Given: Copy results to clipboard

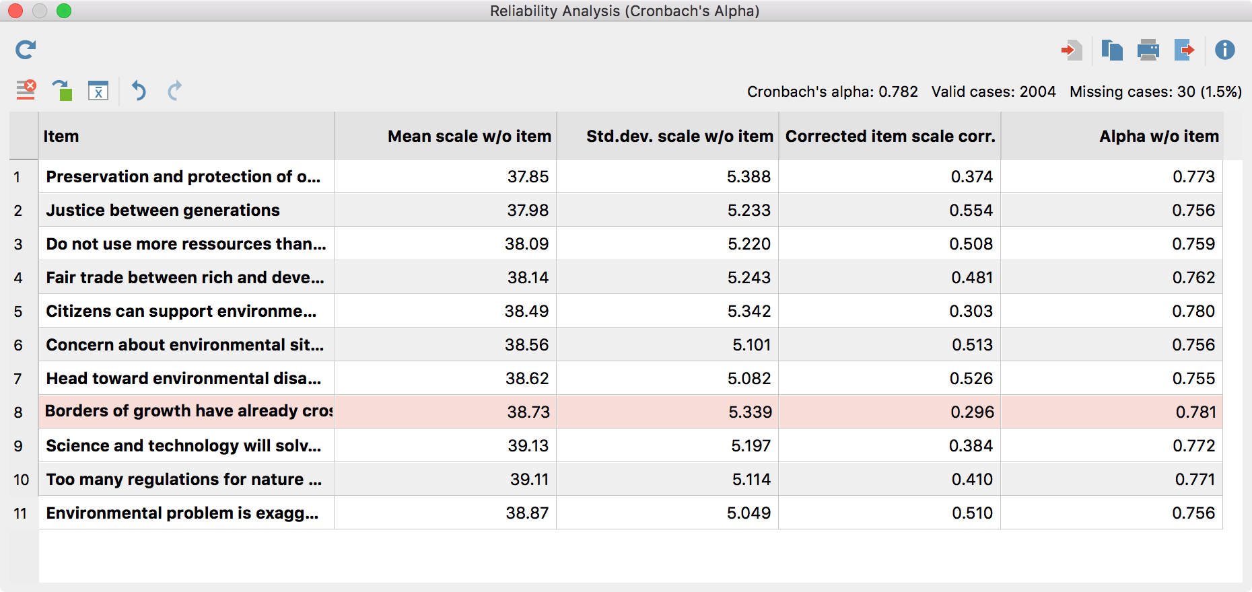Looking at the screenshot, I should click(x=1111, y=50).
